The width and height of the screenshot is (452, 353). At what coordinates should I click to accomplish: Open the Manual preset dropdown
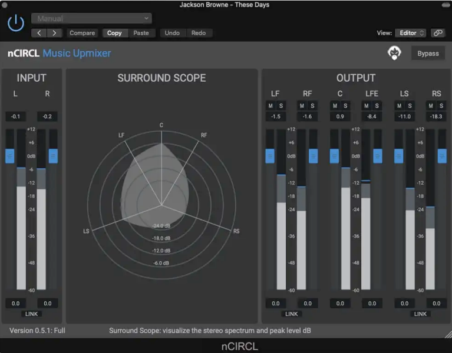[91, 19]
